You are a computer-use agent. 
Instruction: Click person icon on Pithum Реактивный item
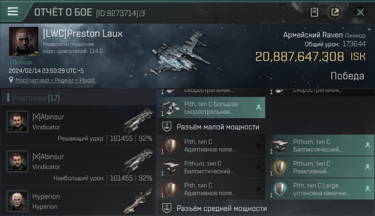[367, 167]
